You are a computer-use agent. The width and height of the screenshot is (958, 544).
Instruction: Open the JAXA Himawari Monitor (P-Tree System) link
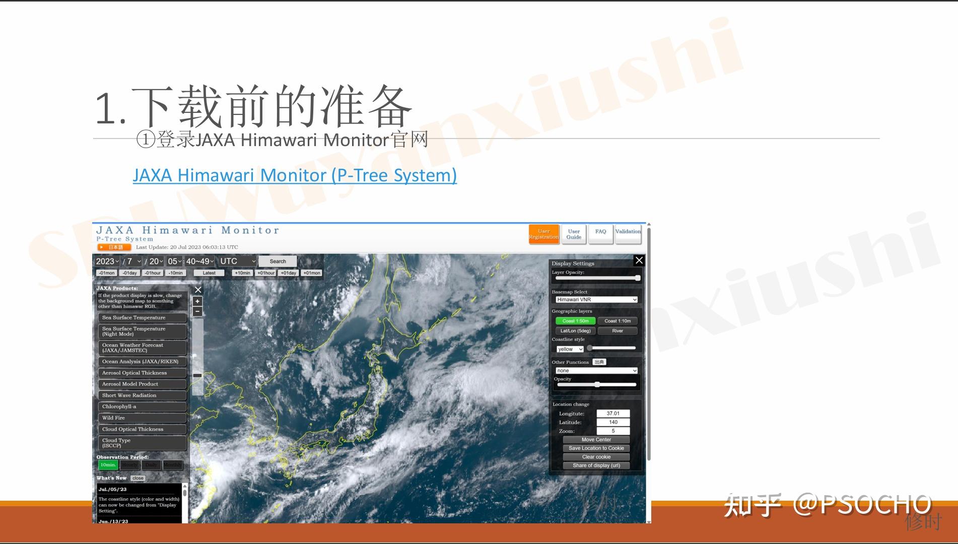click(295, 175)
